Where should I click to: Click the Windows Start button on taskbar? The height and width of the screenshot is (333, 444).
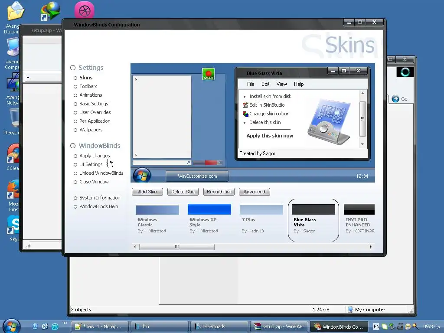pyautogui.click(x=11, y=326)
